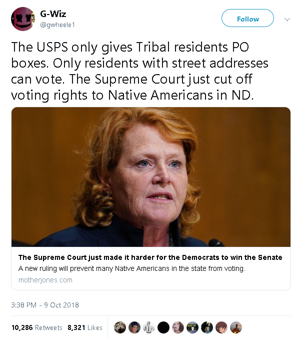The width and height of the screenshot is (300, 338).
Task: View the 10,286 Retweets list
Action: point(37,327)
